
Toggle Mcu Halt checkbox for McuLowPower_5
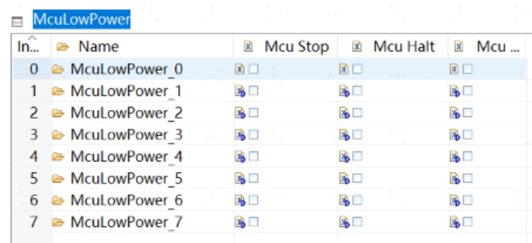(357, 178)
